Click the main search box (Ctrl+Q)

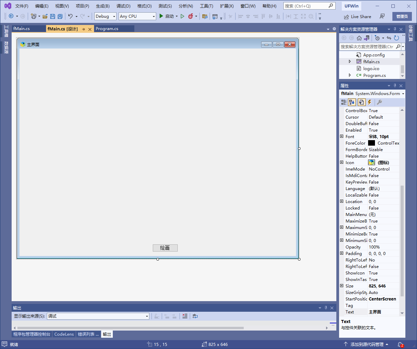309,6
